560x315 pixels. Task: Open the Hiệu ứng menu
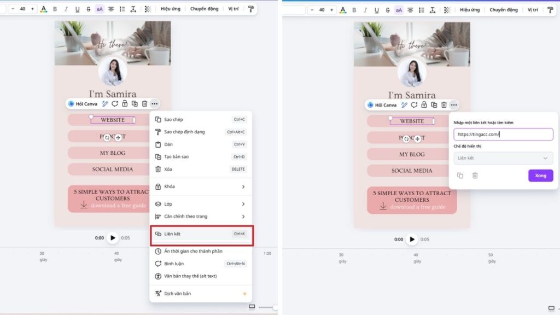[x=170, y=9]
